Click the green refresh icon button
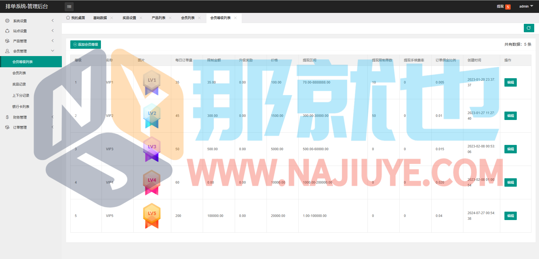The width and height of the screenshot is (539, 259). click(529, 28)
